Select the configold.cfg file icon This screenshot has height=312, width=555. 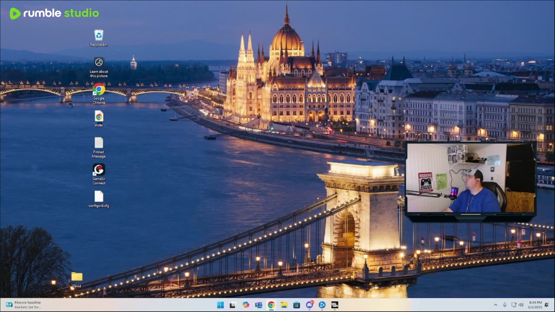[x=99, y=197]
